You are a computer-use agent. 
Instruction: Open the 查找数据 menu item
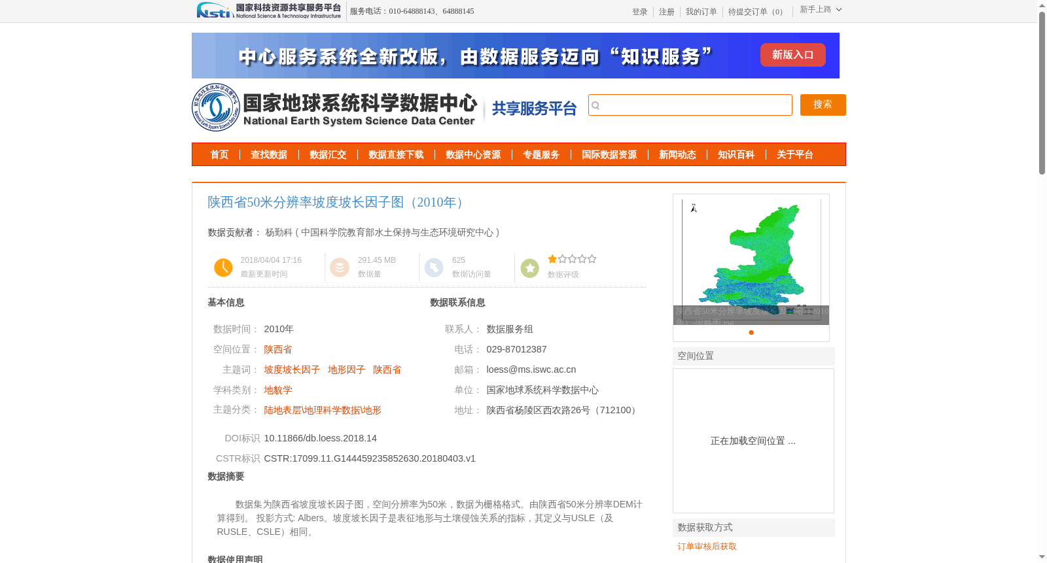(x=269, y=155)
